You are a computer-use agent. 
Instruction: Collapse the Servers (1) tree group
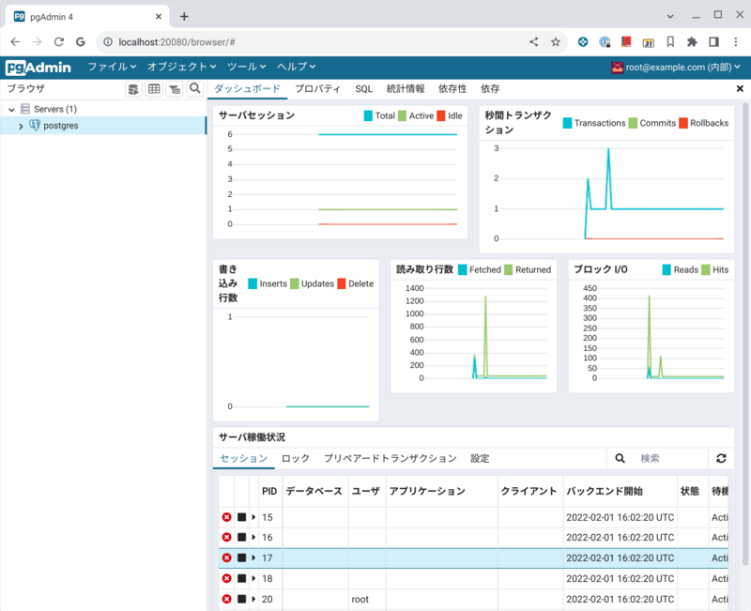click(x=11, y=110)
